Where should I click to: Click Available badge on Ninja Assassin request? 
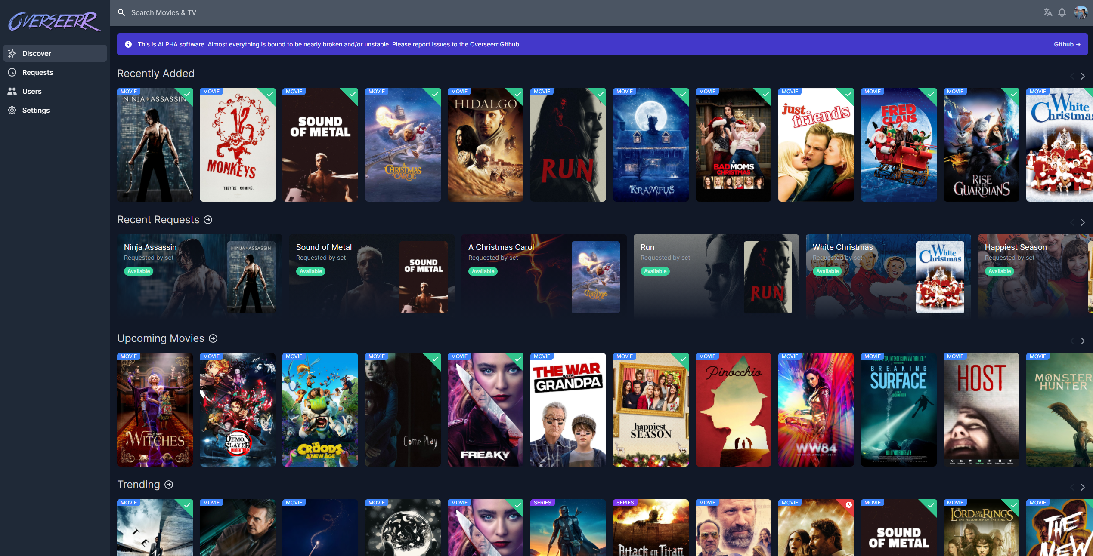pyautogui.click(x=139, y=271)
